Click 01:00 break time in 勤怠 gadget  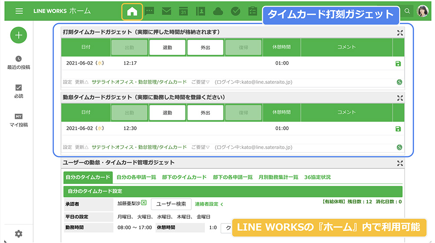(282, 128)
